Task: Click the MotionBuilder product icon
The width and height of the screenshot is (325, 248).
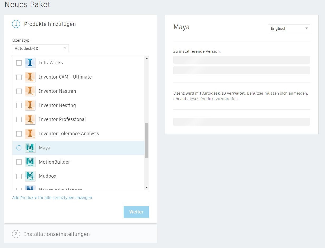Action: pos(30,162)
